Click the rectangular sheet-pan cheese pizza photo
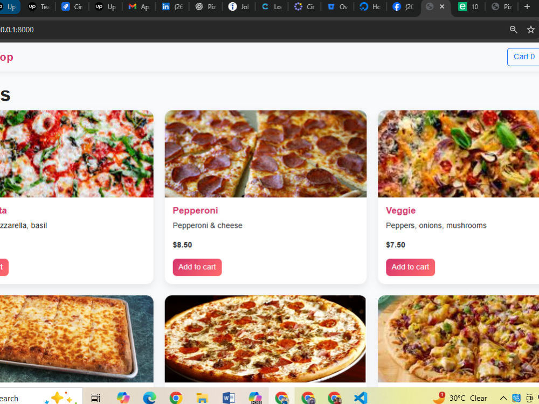The width and height of the screenshot is (539, 404). [77, 339]
